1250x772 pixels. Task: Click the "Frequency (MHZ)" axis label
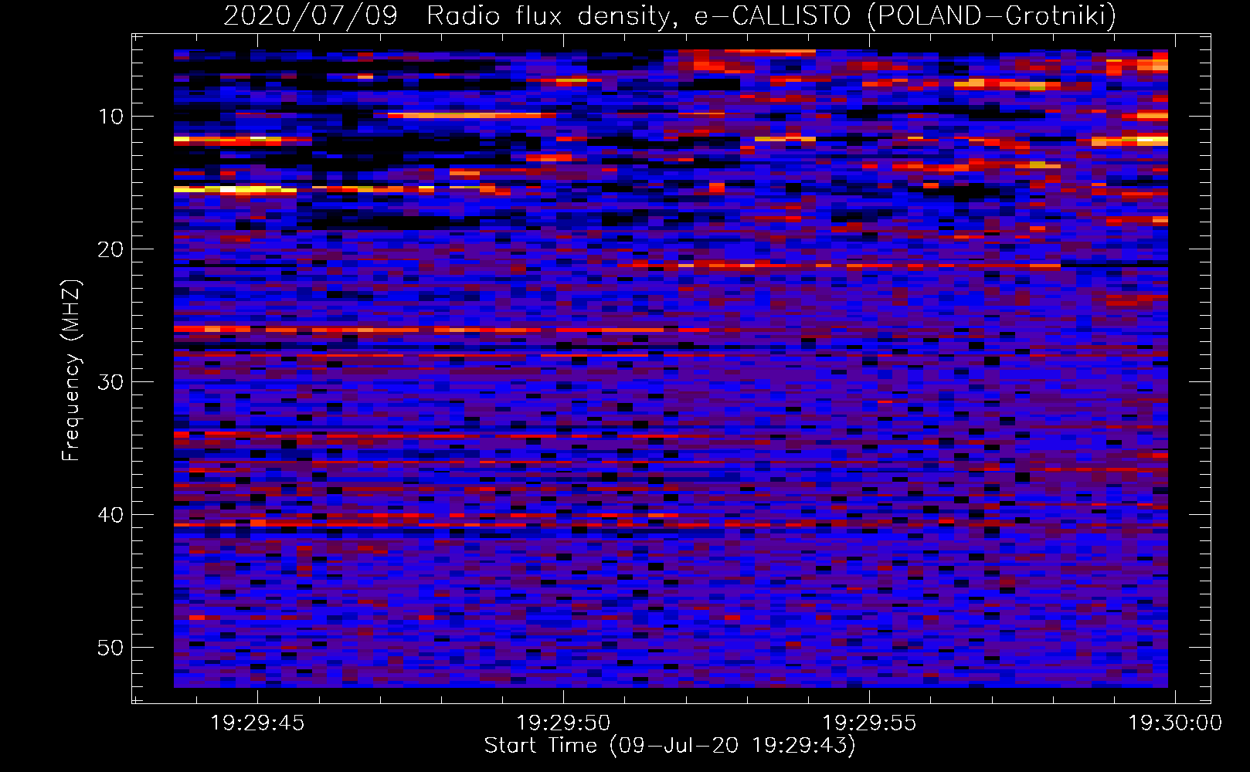[x=71, y=371]
